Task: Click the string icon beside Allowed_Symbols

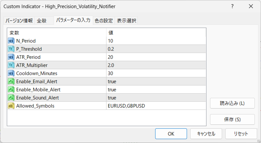Action: click(11, 106)
